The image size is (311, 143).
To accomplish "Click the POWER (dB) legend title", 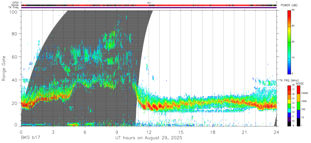I will point(289,5).
